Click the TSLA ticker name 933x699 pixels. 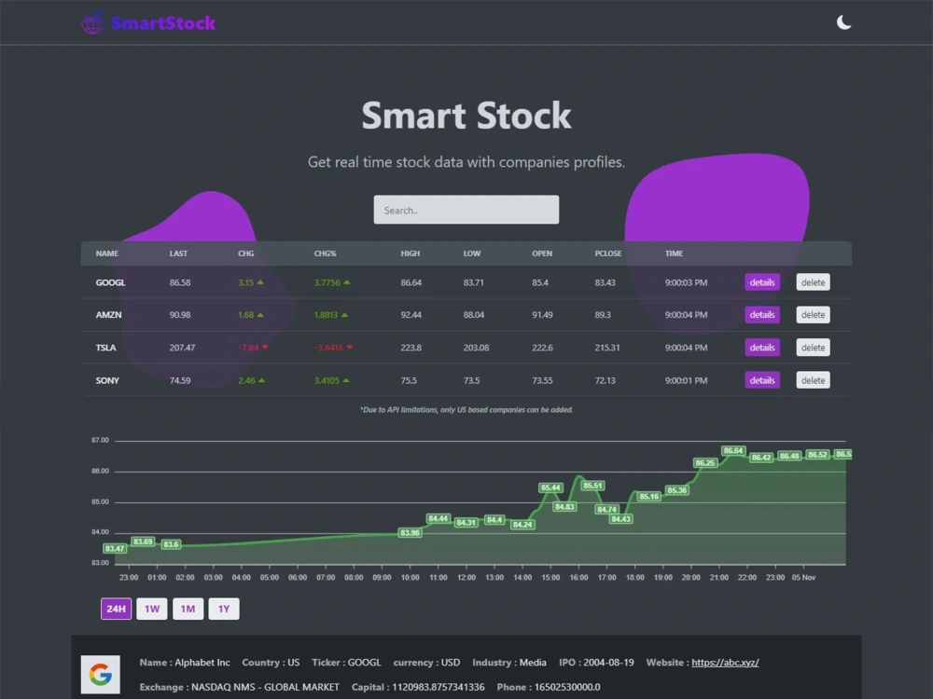click(106, 347)
